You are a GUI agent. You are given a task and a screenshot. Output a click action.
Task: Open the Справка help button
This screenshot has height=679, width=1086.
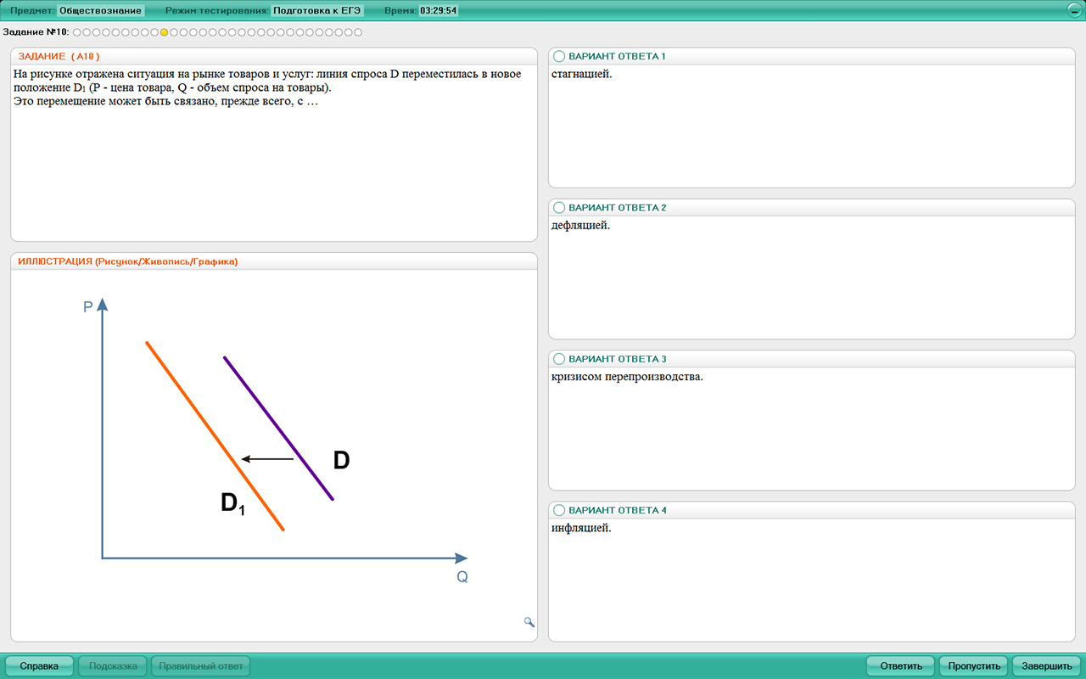(39, 666)
